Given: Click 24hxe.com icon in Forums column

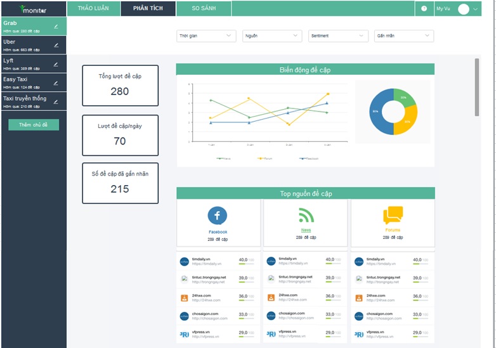Looking at the screenshot, I should [359, 298].
